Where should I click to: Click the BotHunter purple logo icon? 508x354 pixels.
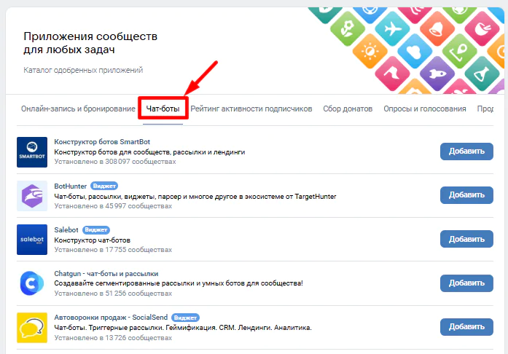click(31, 195)
